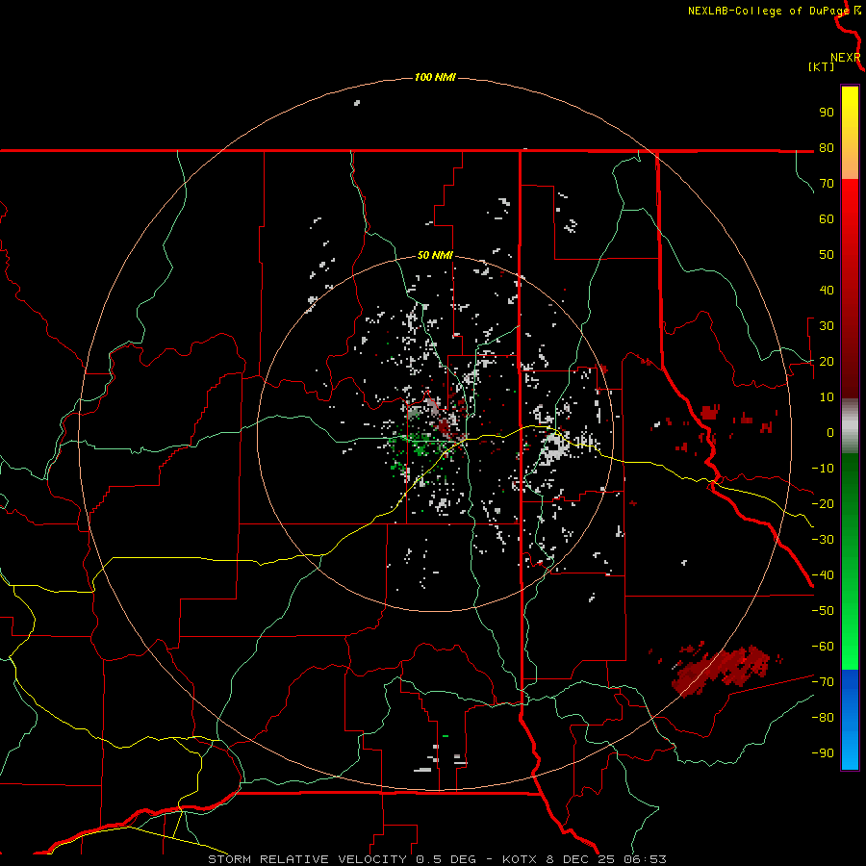Screen dimensions: 866x866
Task: Click the positive "60" scale label
Action: 827,219
